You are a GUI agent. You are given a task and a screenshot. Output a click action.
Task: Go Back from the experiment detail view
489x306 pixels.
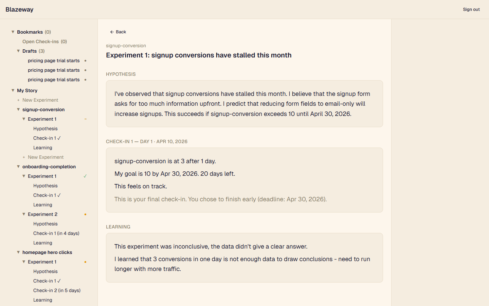(x=118, y=32)
